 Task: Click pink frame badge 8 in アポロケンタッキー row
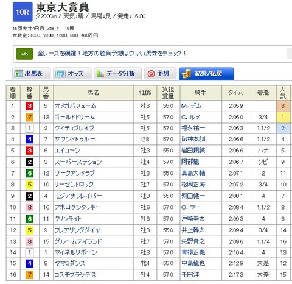[30, 207]
